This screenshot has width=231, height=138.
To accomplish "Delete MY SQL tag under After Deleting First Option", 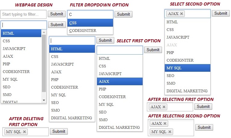I will click(25, 132).
